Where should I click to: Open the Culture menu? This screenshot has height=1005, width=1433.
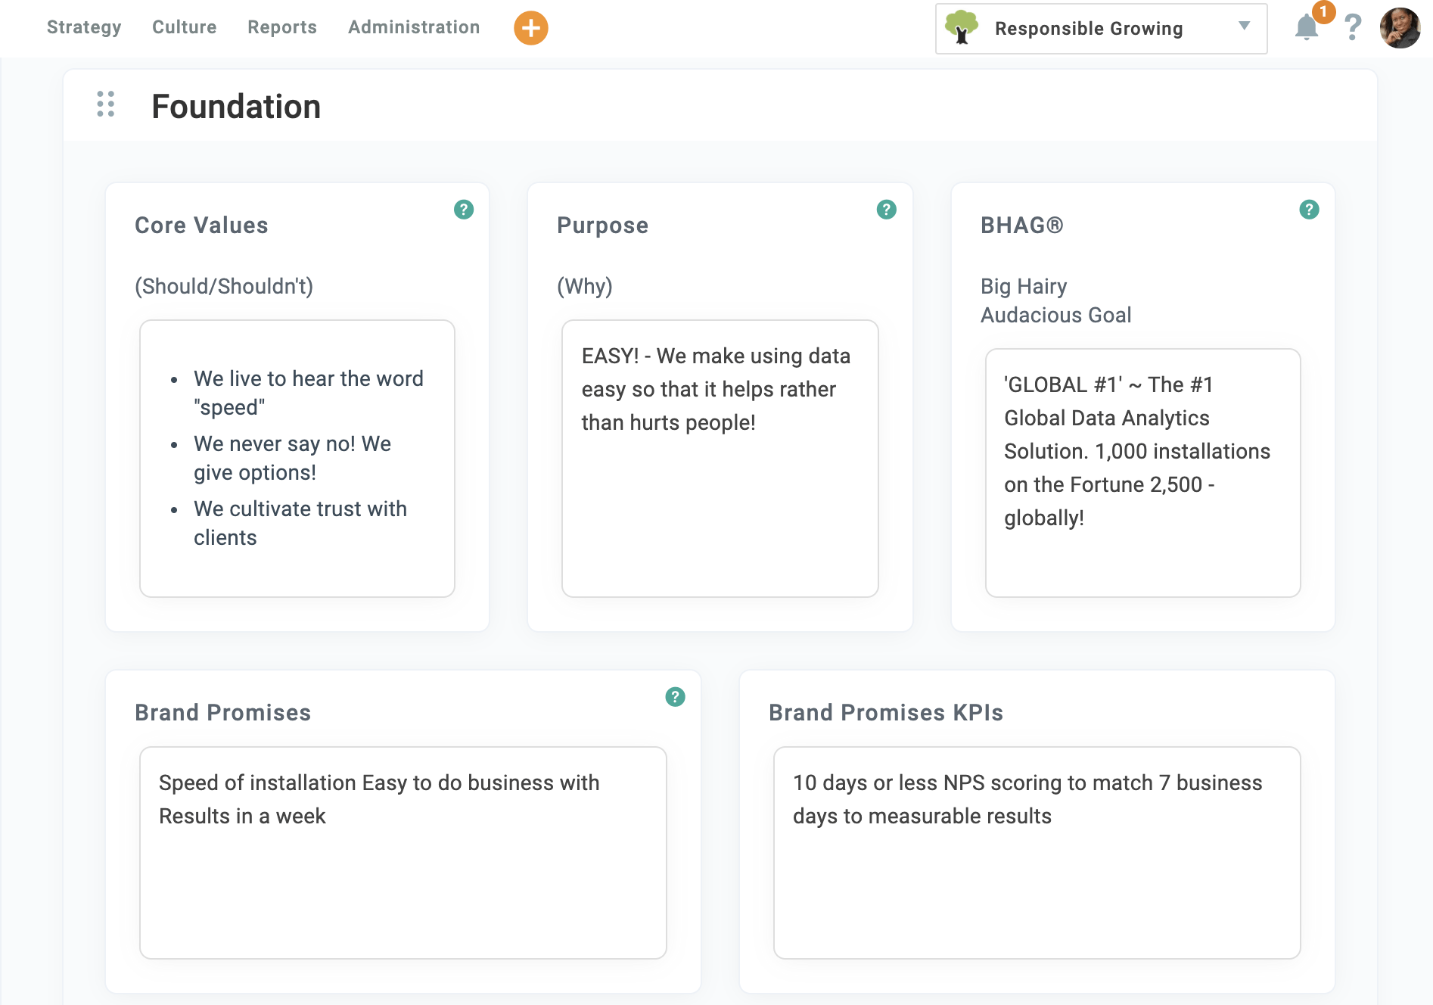(184, 27)
